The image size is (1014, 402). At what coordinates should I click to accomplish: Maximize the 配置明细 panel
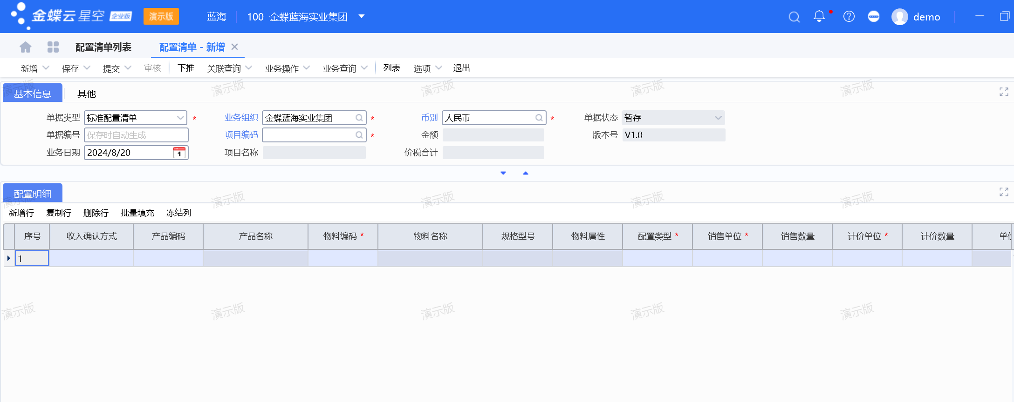coord(1004,192)
